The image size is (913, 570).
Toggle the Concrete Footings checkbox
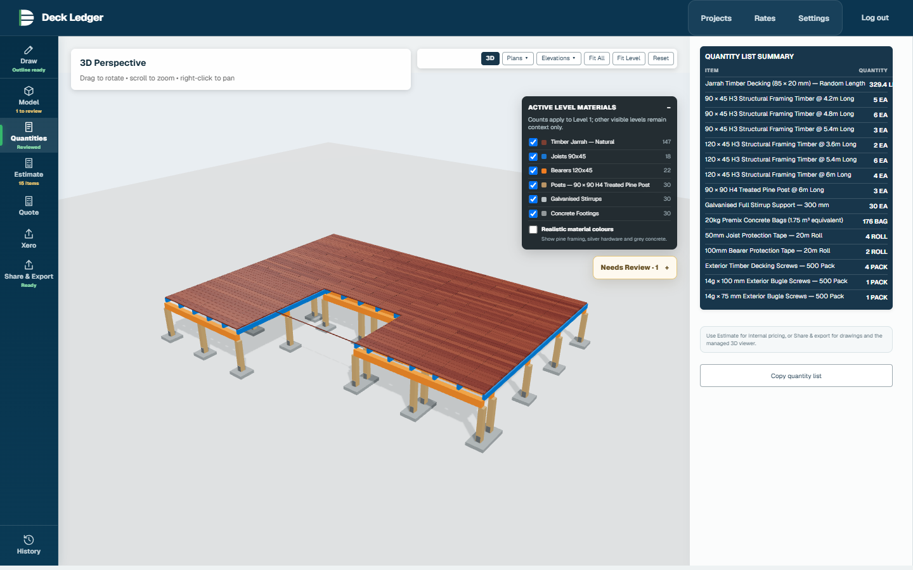533,213
